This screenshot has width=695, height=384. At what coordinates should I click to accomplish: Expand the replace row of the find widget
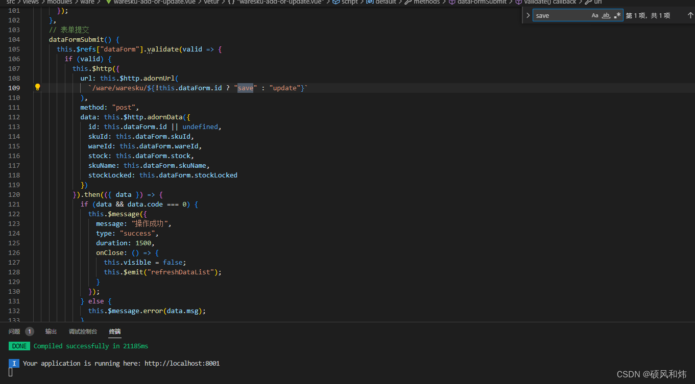528,15
